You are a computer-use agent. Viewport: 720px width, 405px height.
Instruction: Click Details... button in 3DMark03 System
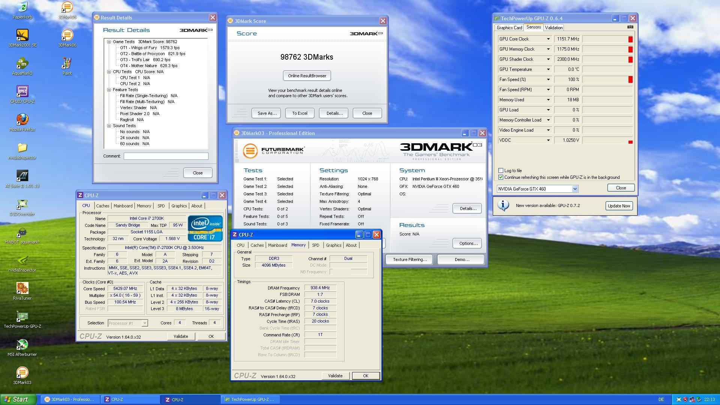point(468,208)
